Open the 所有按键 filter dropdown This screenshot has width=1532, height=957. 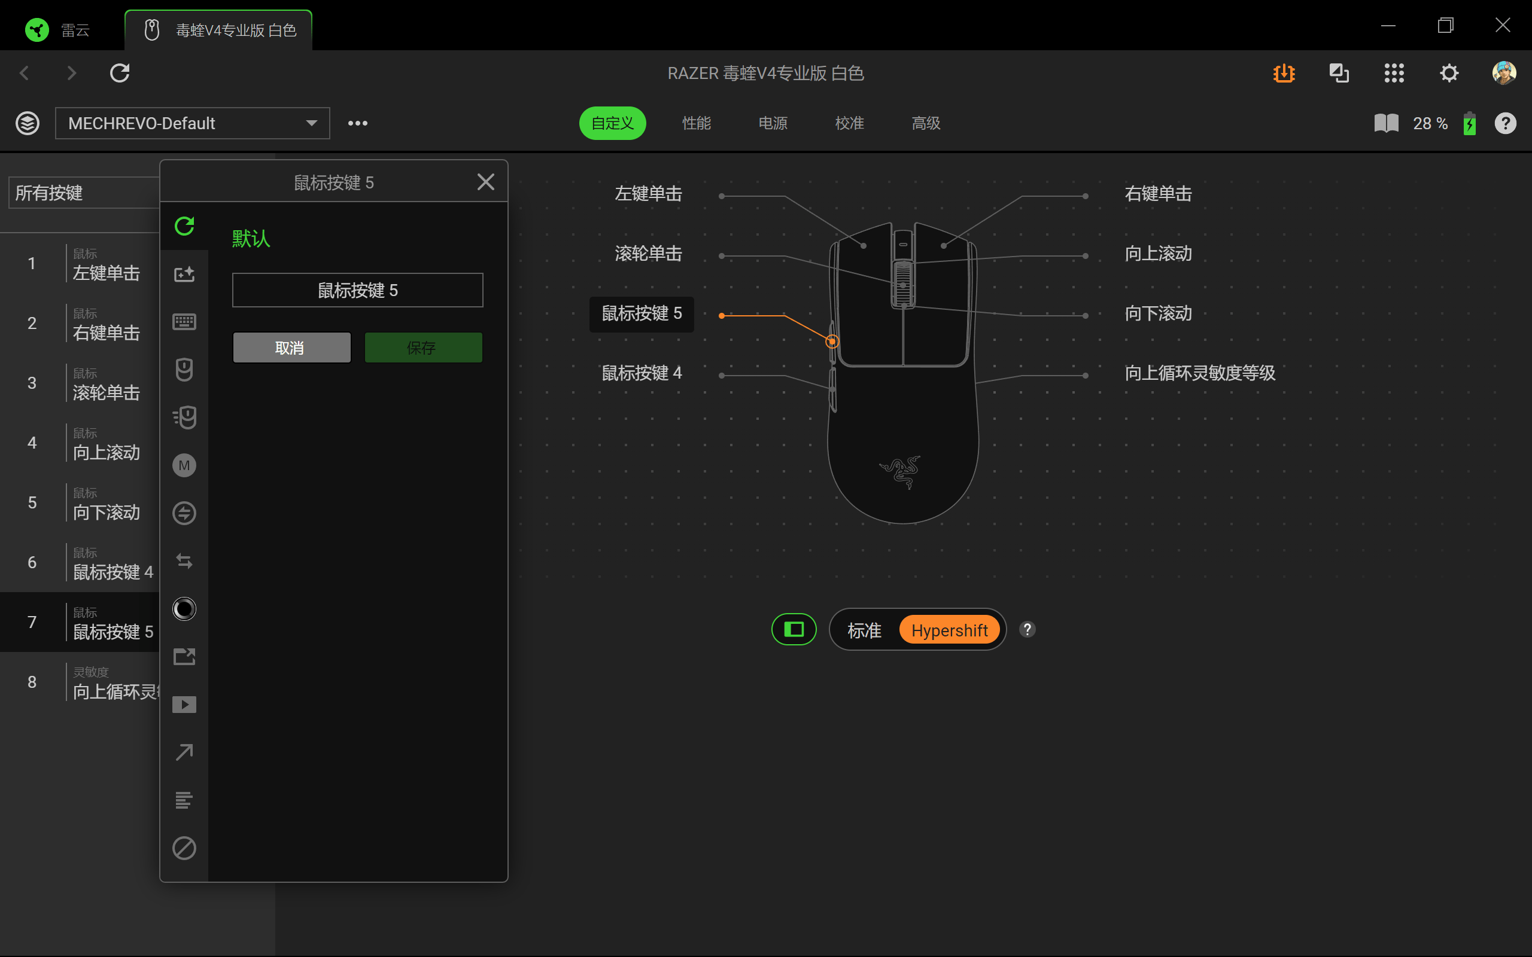coord(84,193)
